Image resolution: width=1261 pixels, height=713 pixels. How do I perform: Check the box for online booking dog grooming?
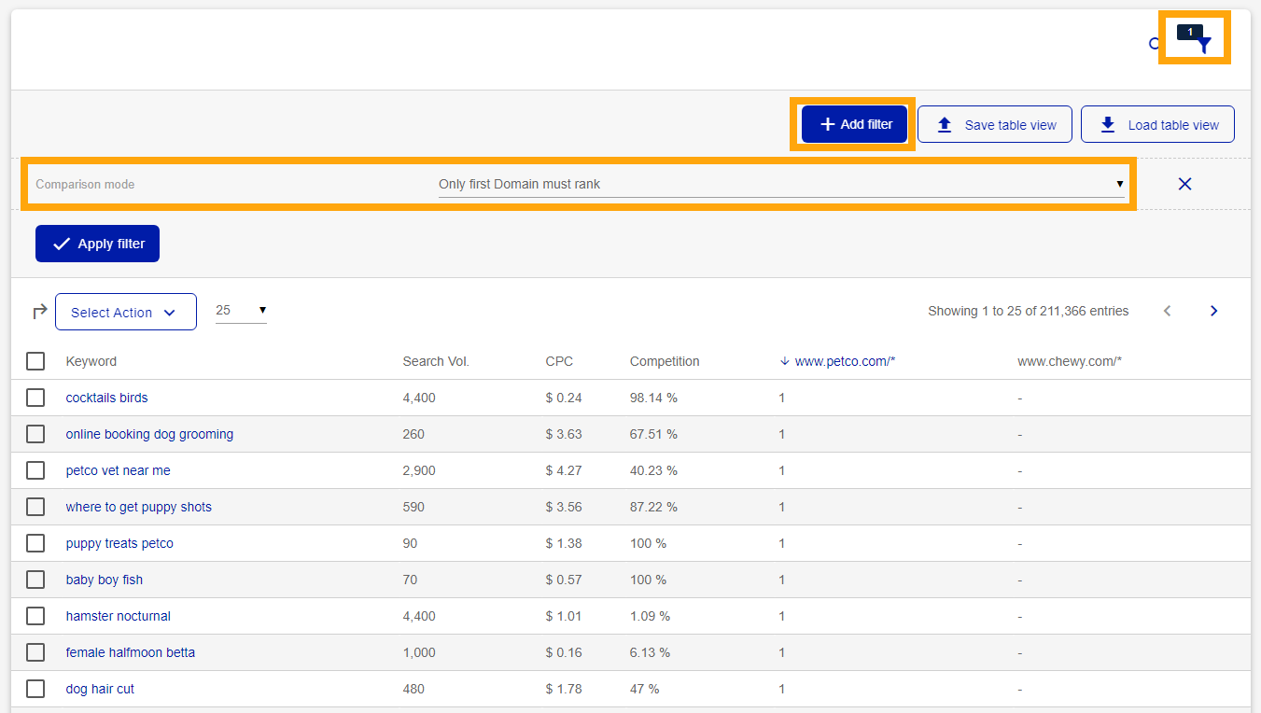pyautogui.click(x=35, y=434)
